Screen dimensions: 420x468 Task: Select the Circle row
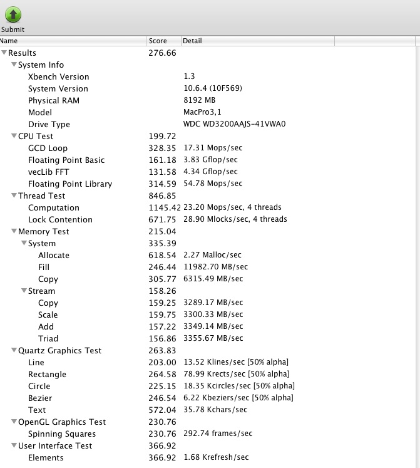[x=208, y=386]
